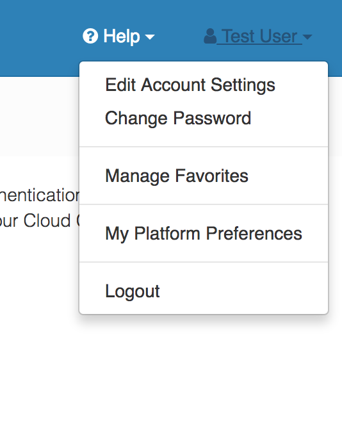
Task: Click the user silhouette icon
Action: 210,36
